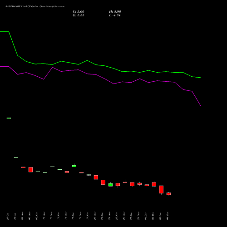Click the tall red candle above 03 Dec
The width and height of the screenshot is (227, 227).
tap(161, 189)
